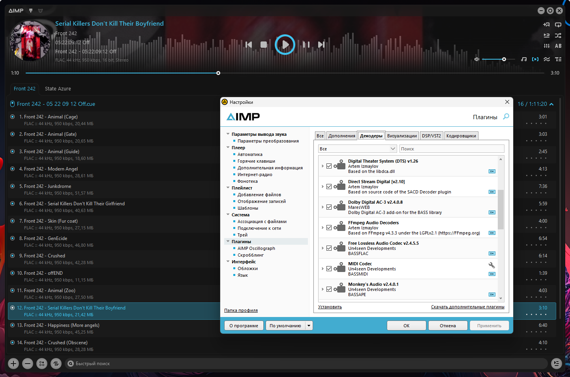This screenshot has height=377, width=570.
Task: Toggle the A-B repeat icon
Action: [x=558, y=46]
